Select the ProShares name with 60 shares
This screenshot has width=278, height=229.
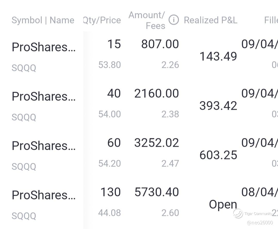[x=44, y=146]
